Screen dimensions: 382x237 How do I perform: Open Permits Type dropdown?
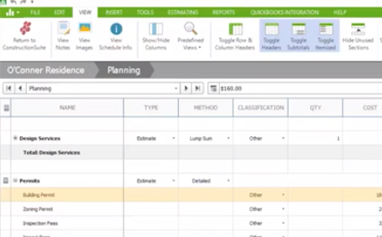(x=173, y=180)
